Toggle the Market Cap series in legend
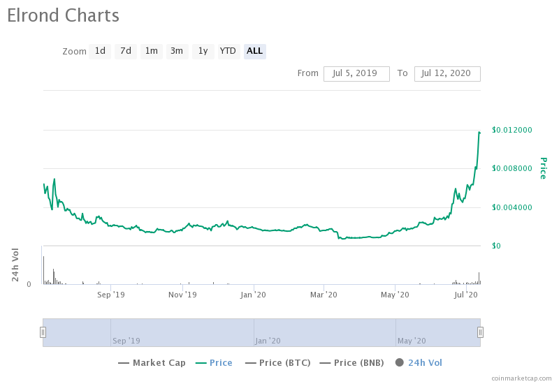 (x=152, y=363)
